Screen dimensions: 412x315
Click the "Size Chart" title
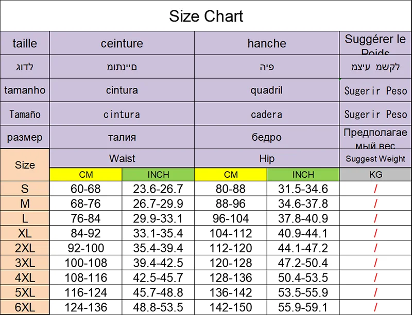206,16
